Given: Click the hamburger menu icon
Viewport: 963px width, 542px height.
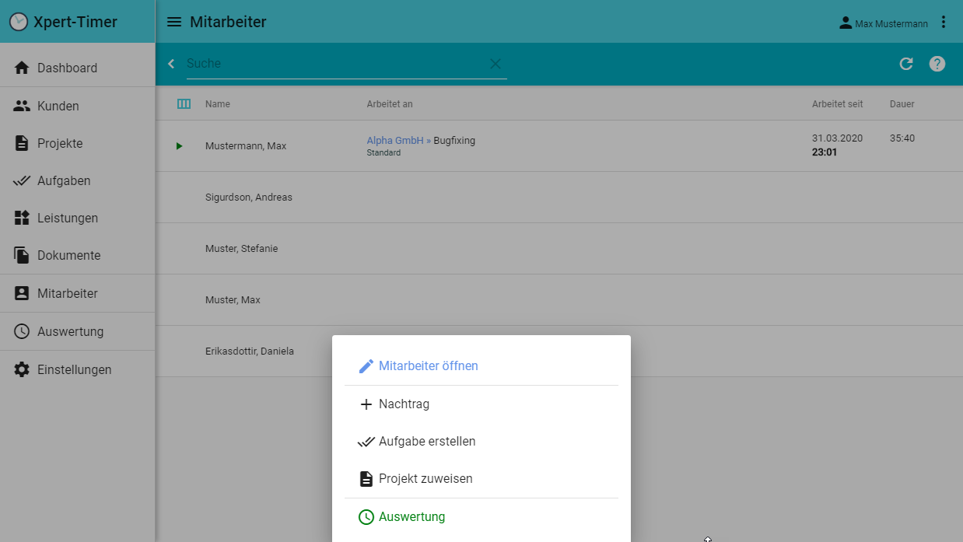Looking at the screenshot, I should coord(174,23).
